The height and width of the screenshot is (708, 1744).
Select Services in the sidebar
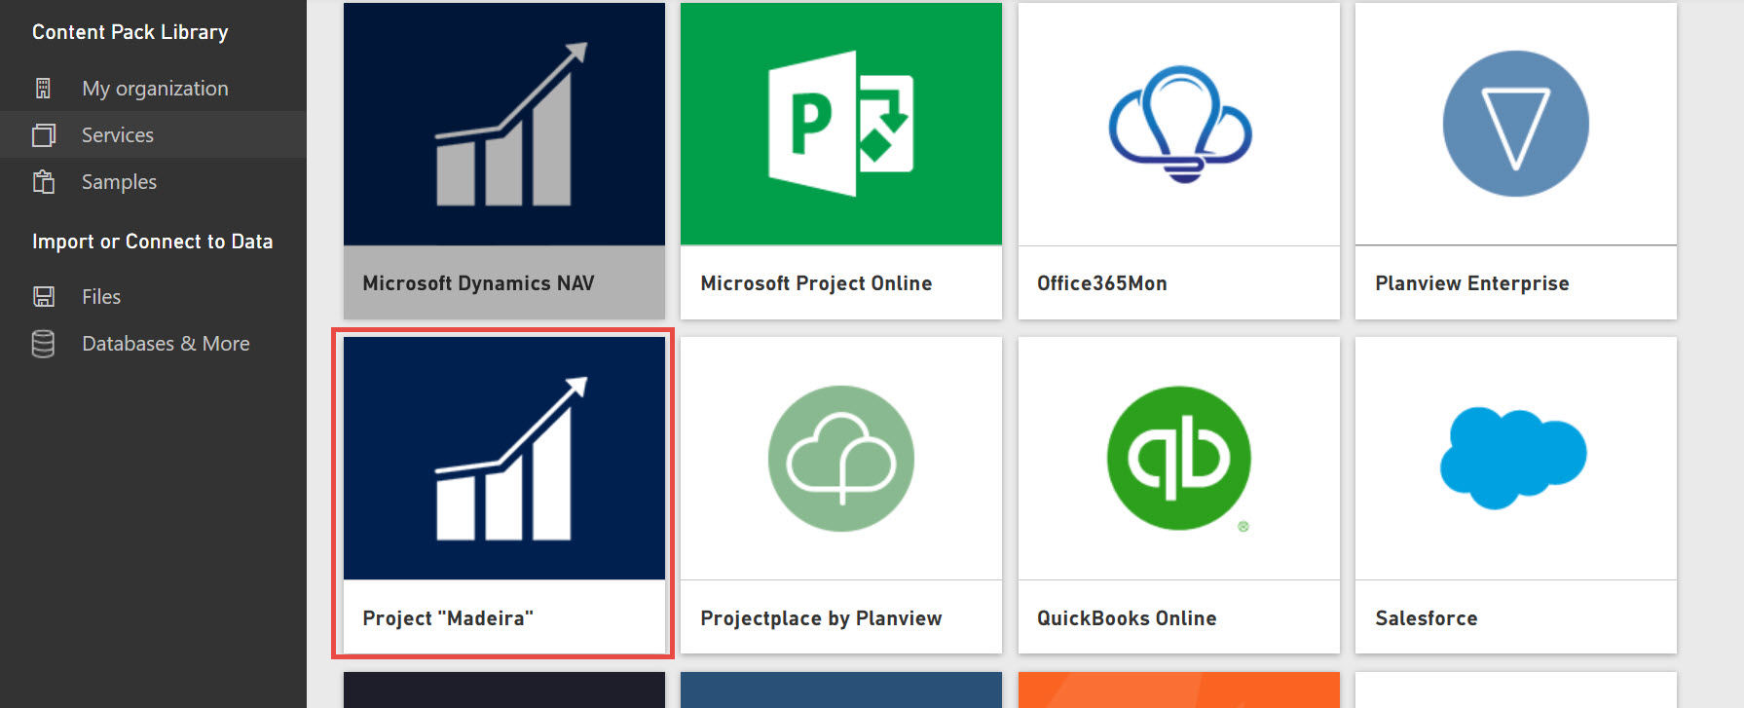[x=118, y=135]
